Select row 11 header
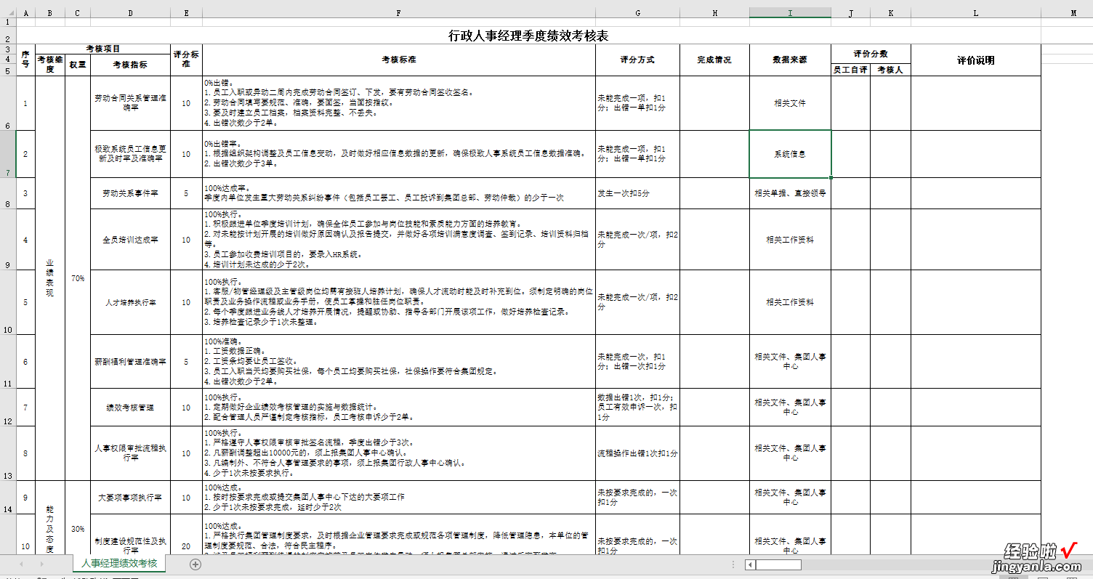The width and height of the screenshot is (1093, 579). click(8, 362)
